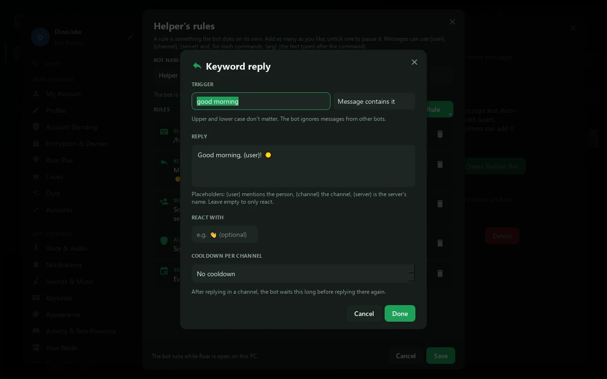This screenshot has height=379, width=607.
Task: Click into the Reply message text area
Action: (x=303, y=166)
